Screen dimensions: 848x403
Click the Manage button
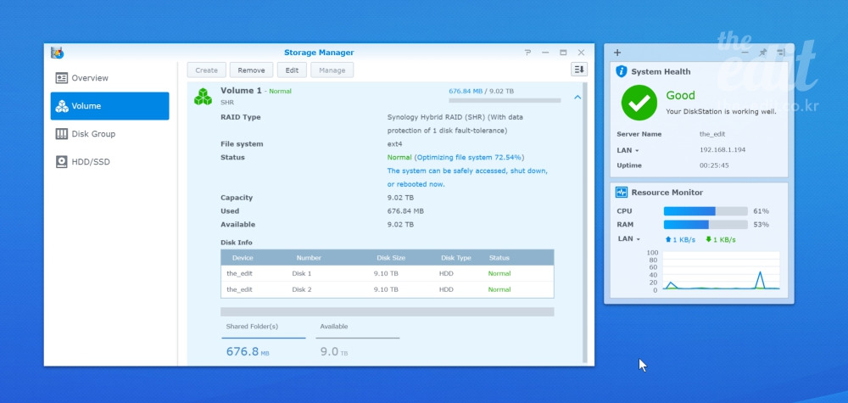coord(332,70)
